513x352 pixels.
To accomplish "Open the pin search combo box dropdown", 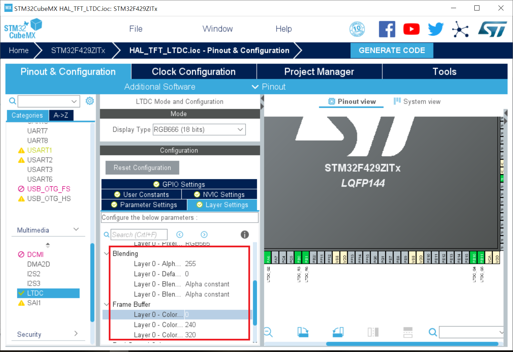I will pos(501,332).
